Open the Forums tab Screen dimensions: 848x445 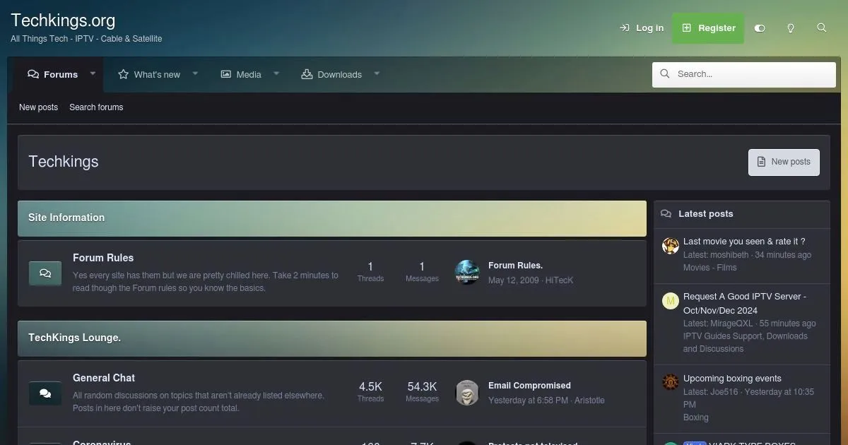click(52, 74)
